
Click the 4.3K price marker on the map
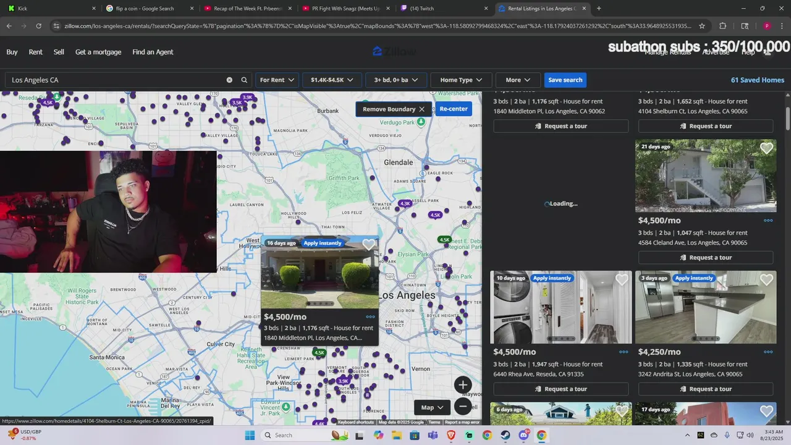(x=405, y=203)
